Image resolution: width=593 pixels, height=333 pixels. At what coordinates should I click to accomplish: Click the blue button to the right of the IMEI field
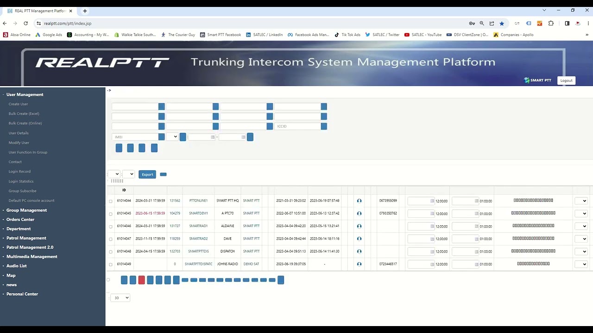coord(161,137)
